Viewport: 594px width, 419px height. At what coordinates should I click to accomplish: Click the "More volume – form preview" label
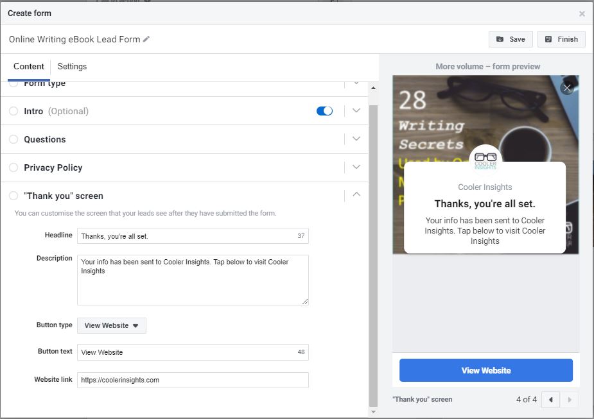[x=487, y=67]
